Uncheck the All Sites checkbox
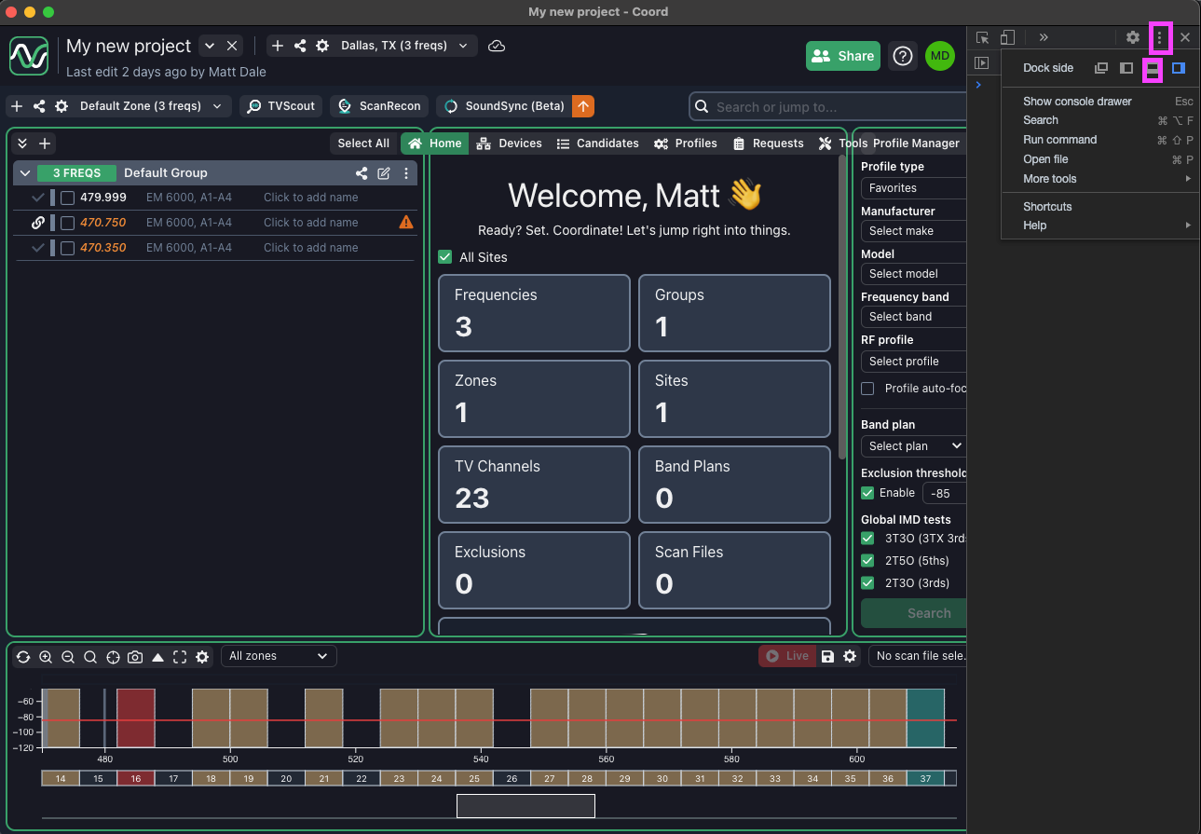Image resolution: width=1201 pixels, height=834 pixels. tap(445, 257)
